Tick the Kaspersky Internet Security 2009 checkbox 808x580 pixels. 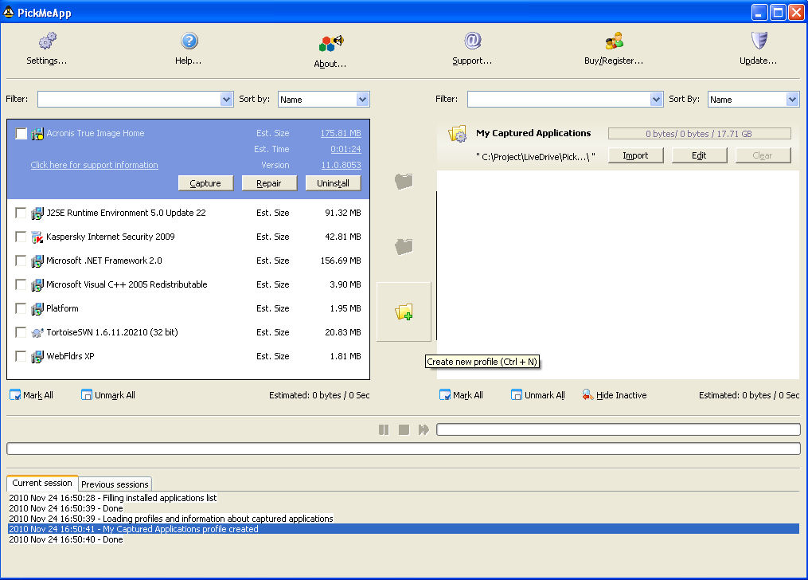[21, 237]
